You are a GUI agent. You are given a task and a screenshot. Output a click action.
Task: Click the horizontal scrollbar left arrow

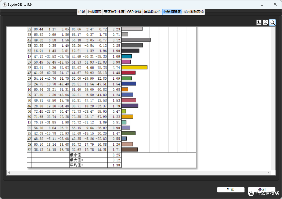[x=9, y=173]
